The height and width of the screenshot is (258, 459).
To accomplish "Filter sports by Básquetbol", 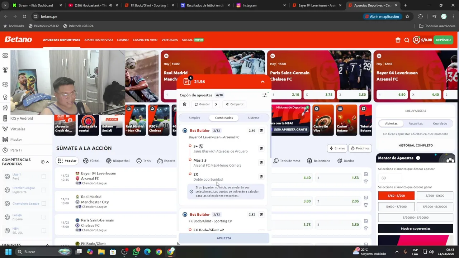I will click(118, 161).
